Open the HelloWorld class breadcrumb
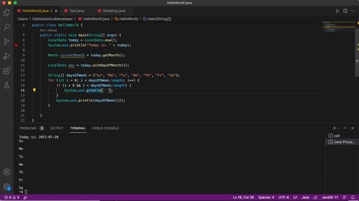 pos(126,19)
